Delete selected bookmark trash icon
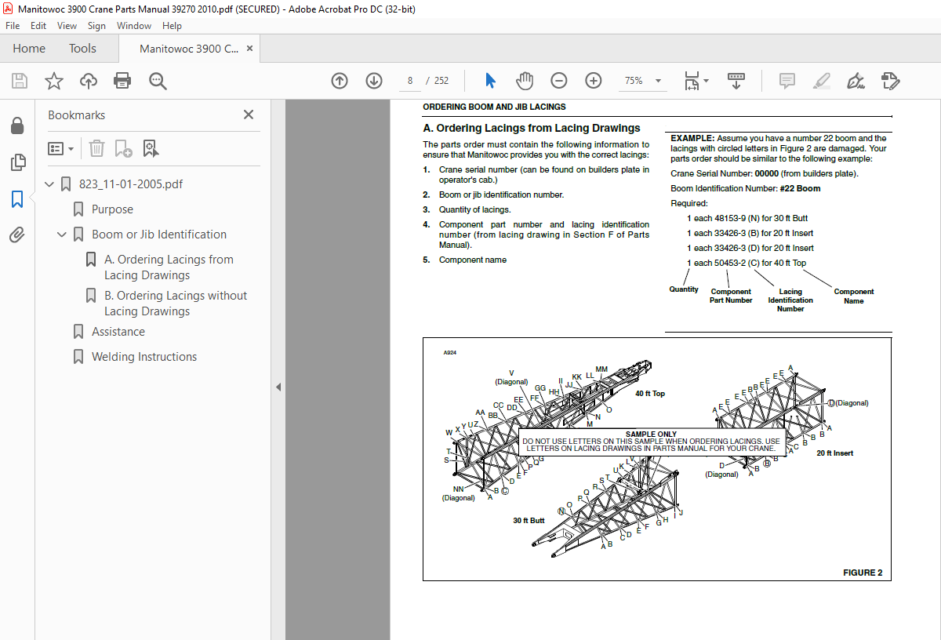Viewport: 941px width, 640px height. click(x=96, y=148)
